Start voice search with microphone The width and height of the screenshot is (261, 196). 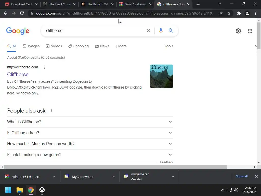click(161, 31)
